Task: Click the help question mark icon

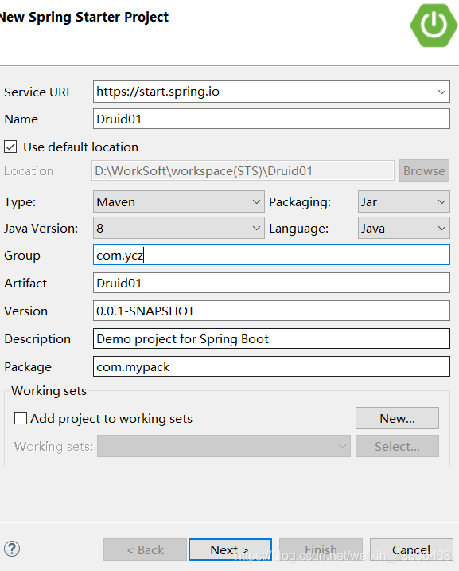Action: [x=12, y=549]
